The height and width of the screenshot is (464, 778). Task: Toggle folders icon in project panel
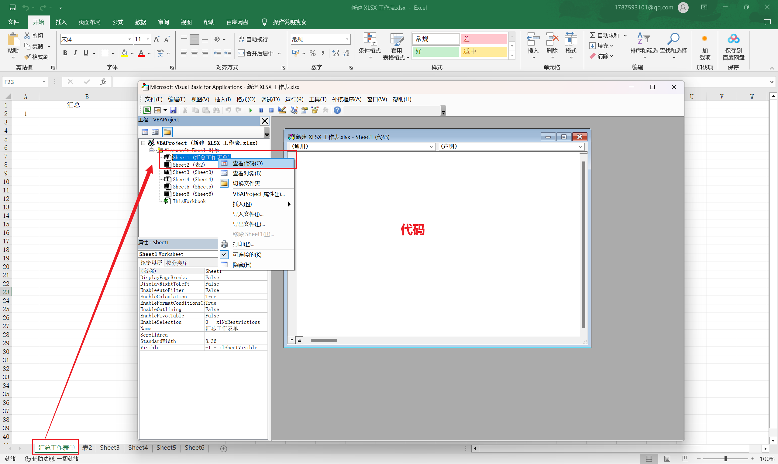click(x=167, y=132)
